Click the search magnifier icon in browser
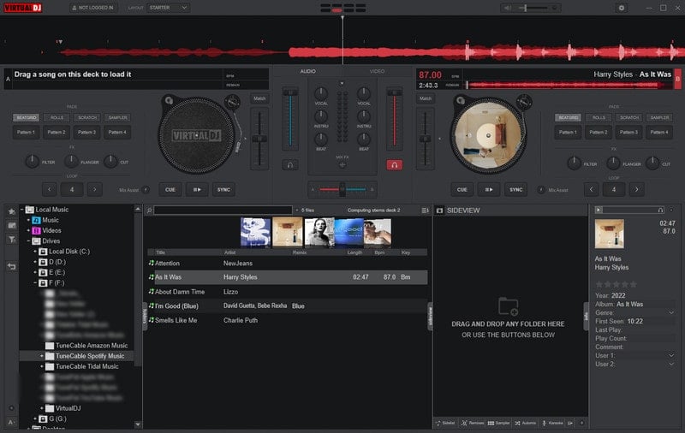 (x=149, y=211)
